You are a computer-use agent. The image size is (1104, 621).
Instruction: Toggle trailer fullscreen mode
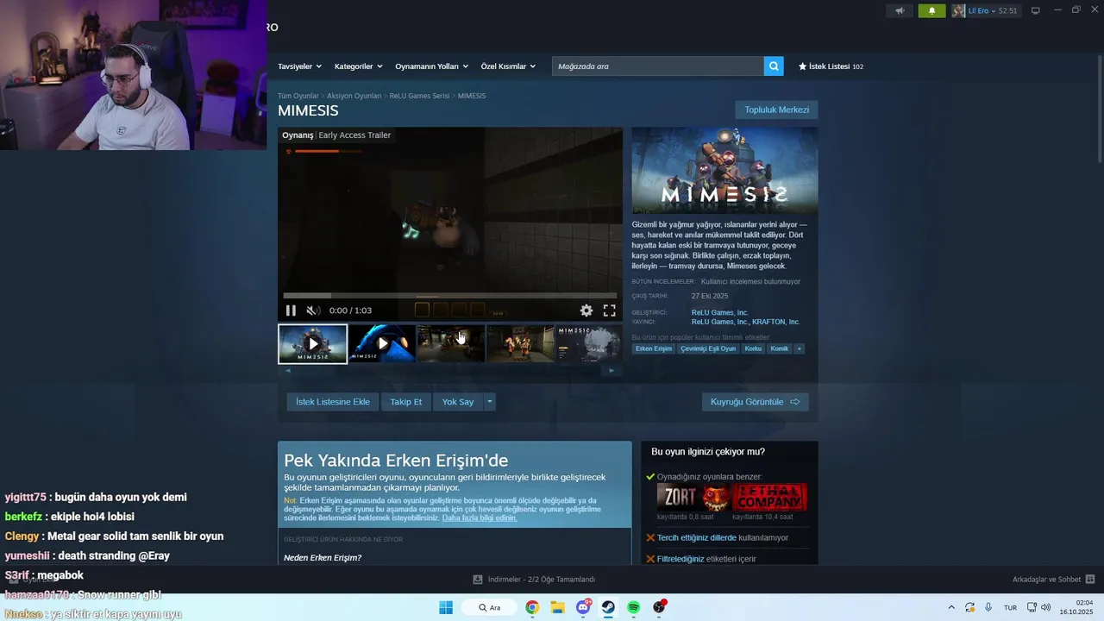point(609,310)
